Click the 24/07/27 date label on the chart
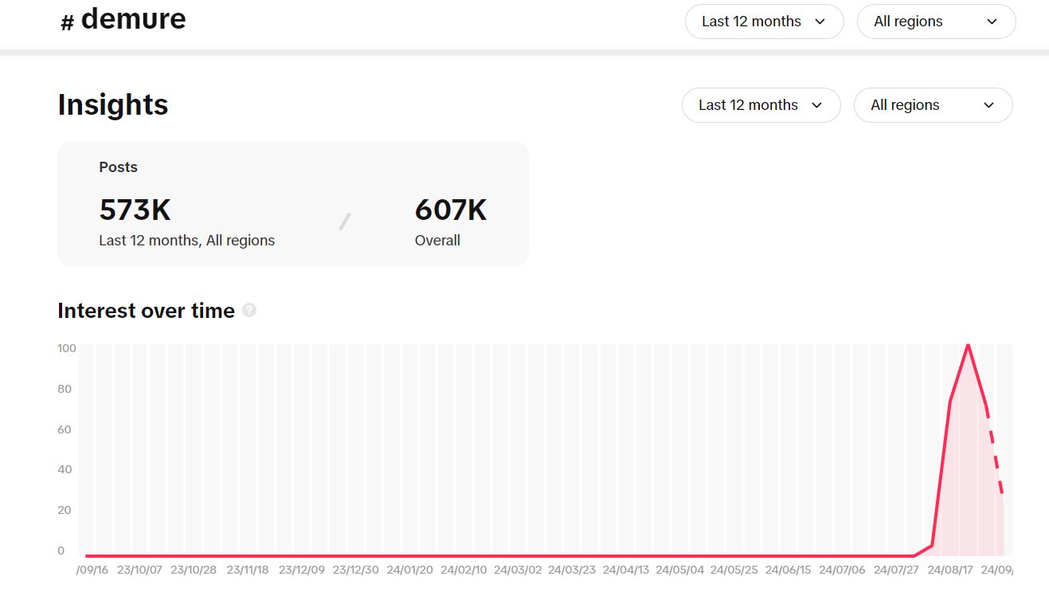This screenshot has height=592, width=1049. click(896, 570)
